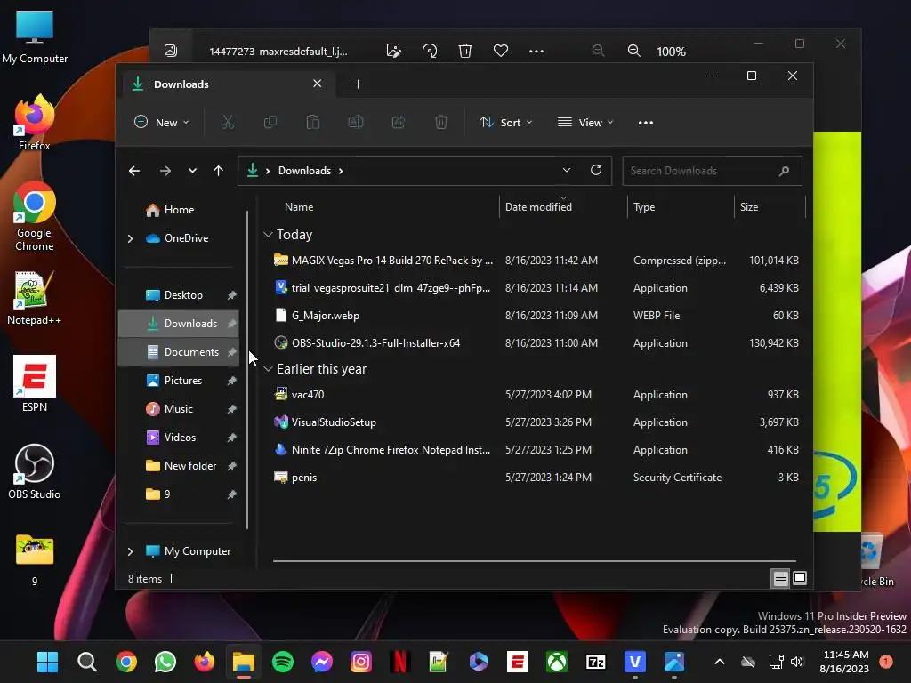Click the Cut scissors icon in the toolbar
Screen dimensions: 911x683
click(227, 122)
